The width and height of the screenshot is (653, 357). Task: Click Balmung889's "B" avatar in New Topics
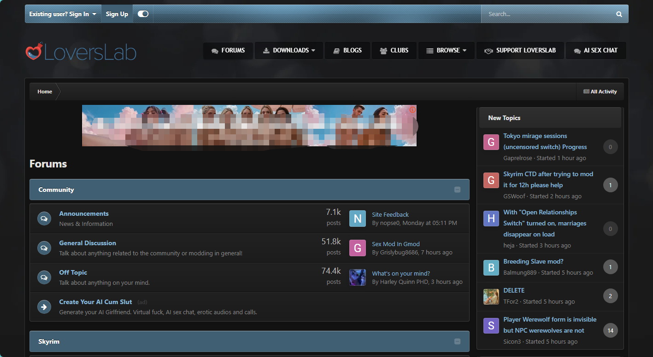(491, 268)
